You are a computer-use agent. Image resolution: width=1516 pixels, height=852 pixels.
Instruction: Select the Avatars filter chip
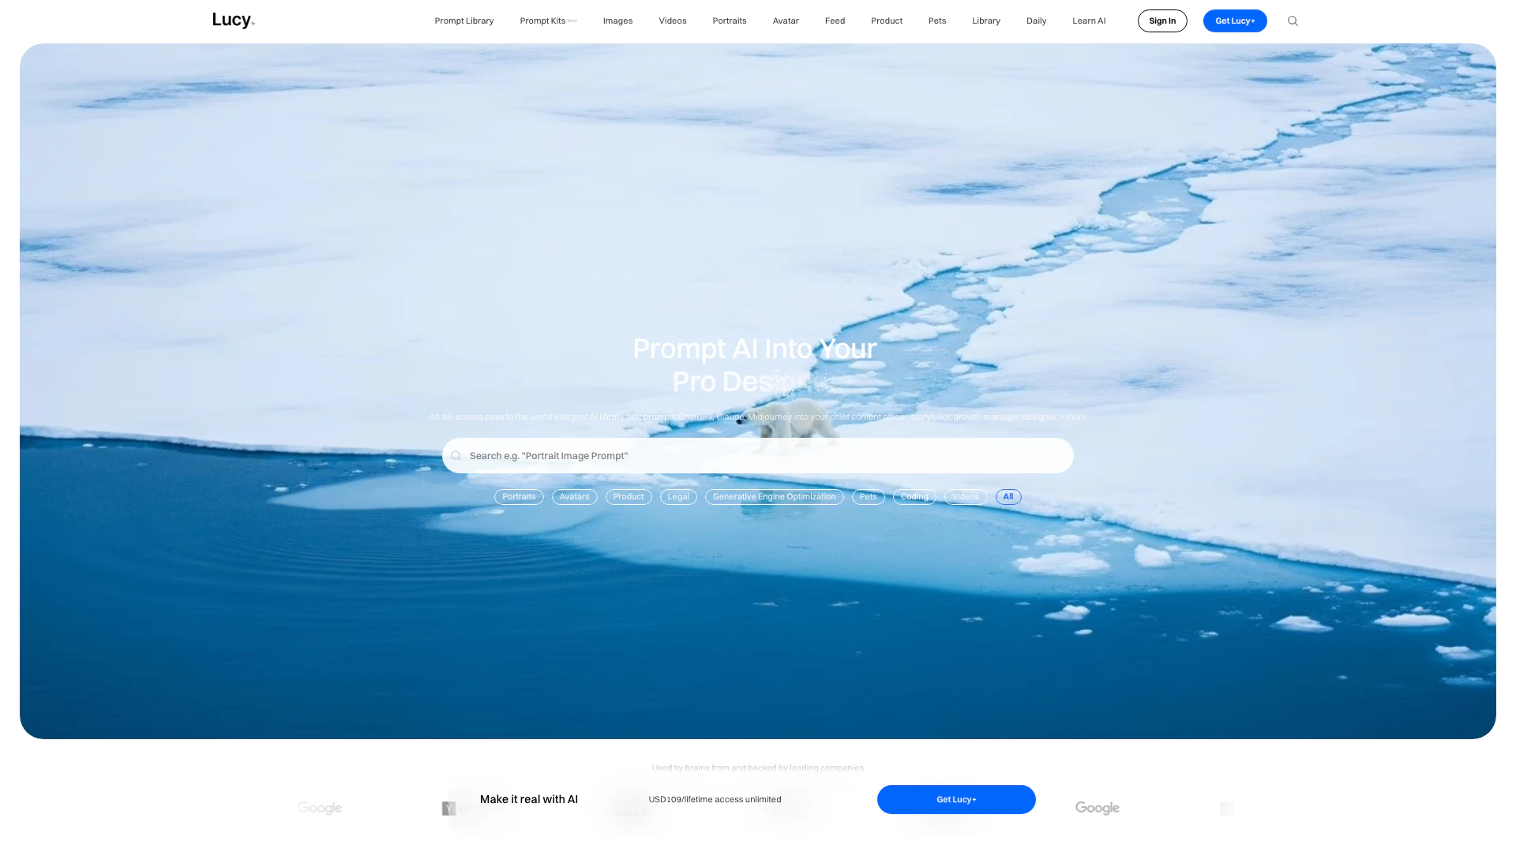574,497
